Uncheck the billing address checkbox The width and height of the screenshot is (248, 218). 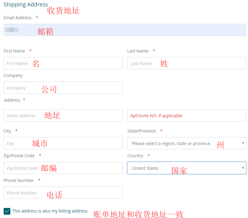click(x=7, y=211)
